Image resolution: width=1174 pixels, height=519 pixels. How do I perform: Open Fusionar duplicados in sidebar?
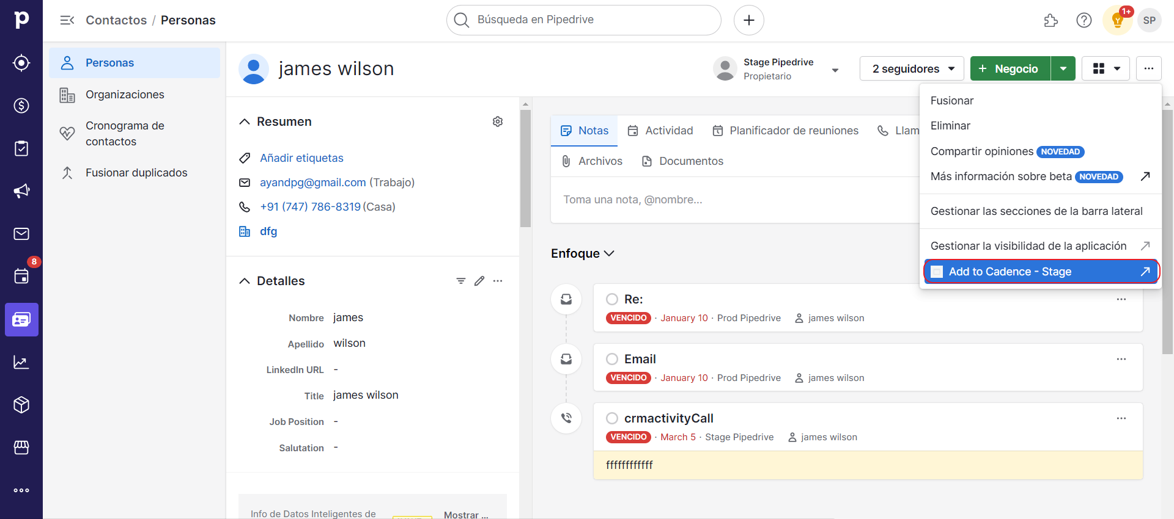[x=135, y=173]
